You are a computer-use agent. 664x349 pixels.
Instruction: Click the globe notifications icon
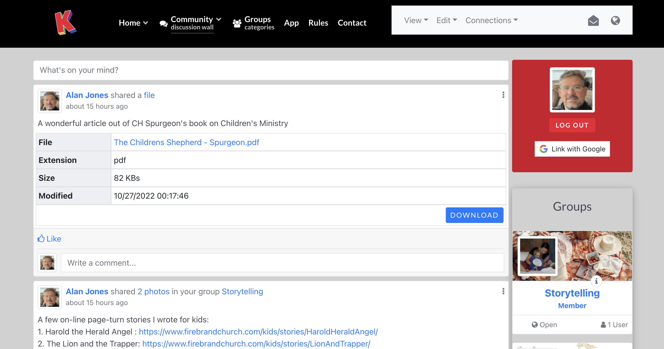click(615, 20)
